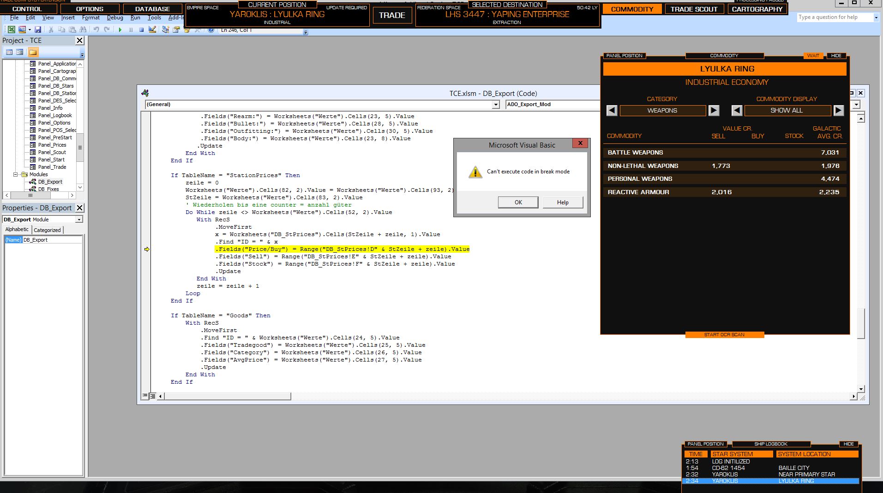The width and height of the screenshot is (883, 493).
Task: Click HIDE on the Commodity panel
Action: (x=836, y=56)
